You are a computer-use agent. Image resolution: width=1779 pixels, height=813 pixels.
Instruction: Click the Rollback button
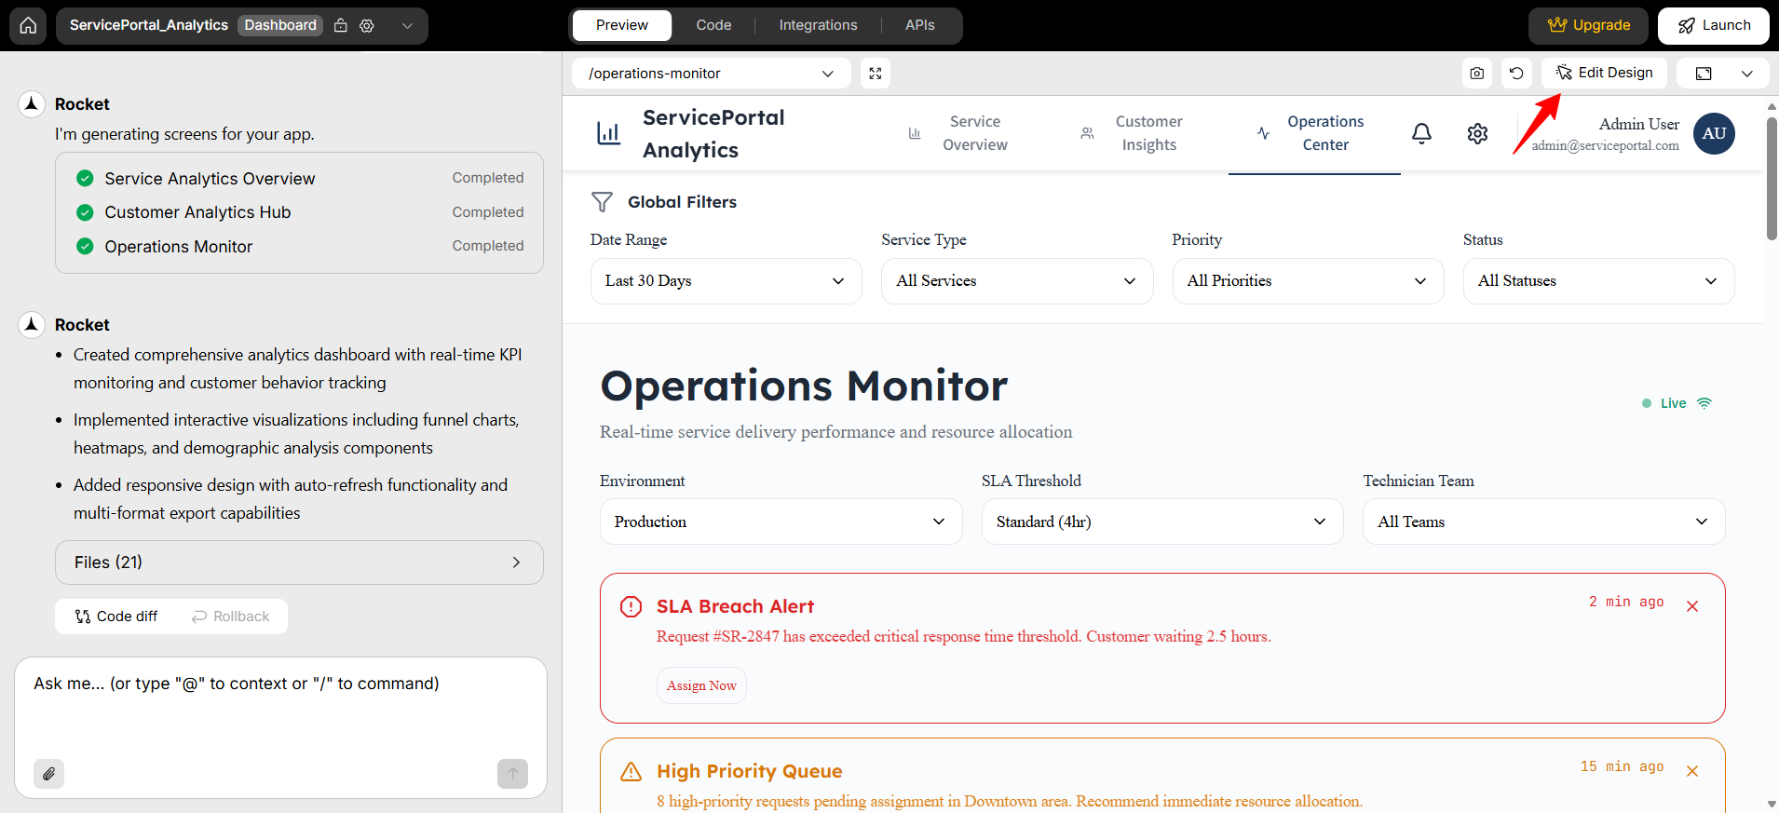pos(231,617)
